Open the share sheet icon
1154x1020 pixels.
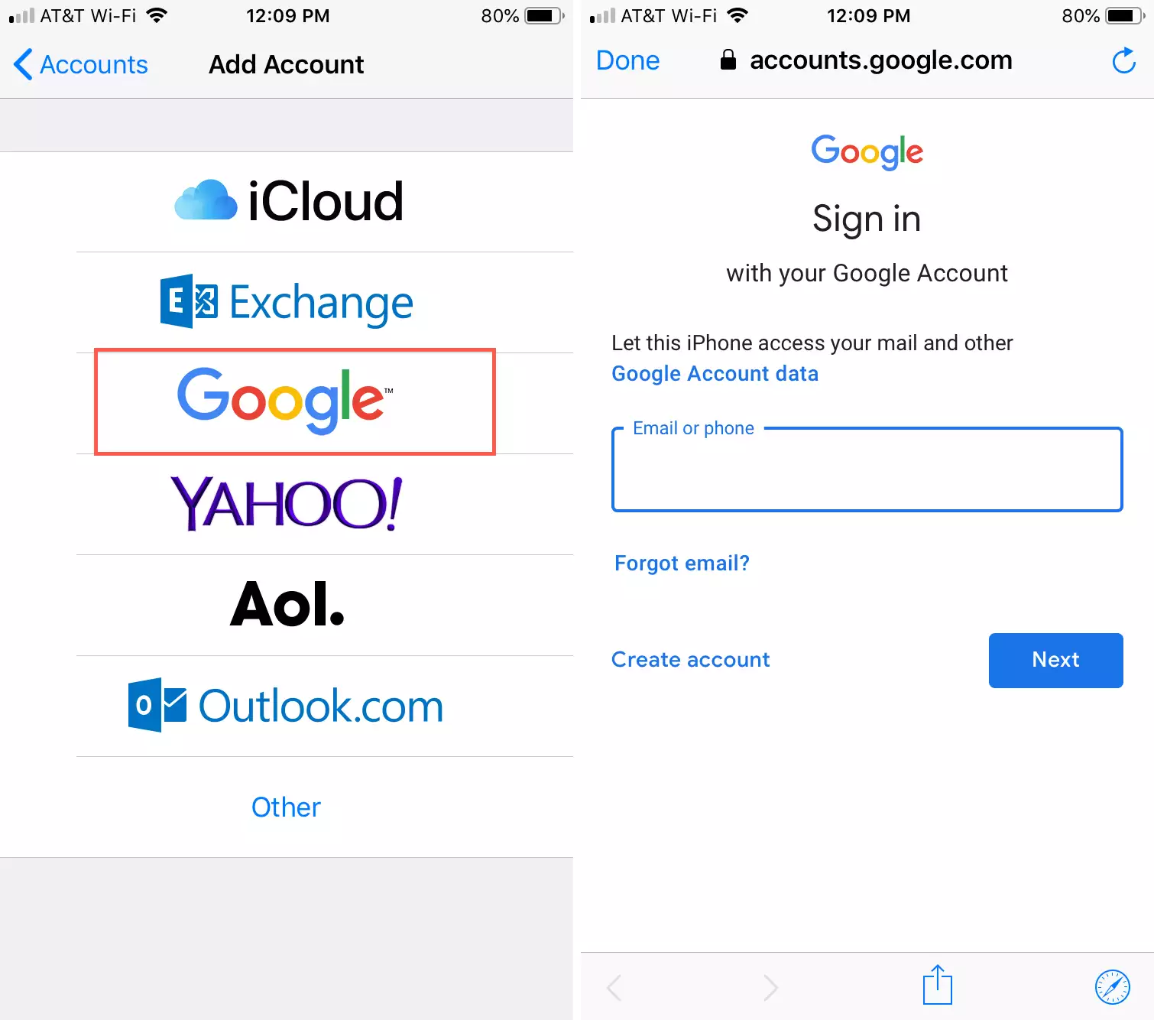pos(937,985)
